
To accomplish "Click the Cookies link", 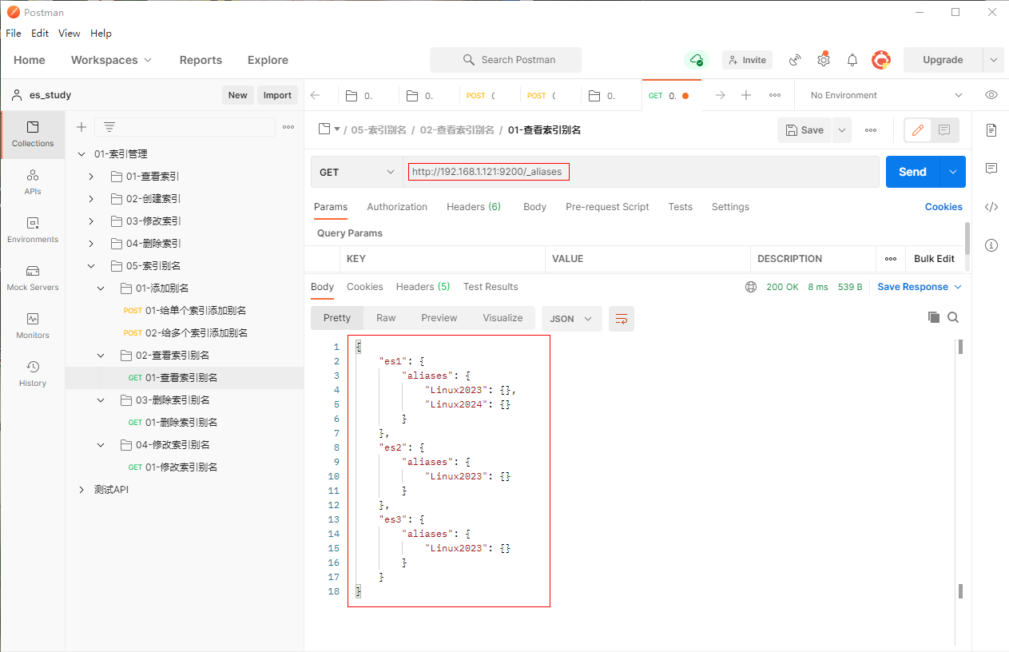I will (943, 207).
